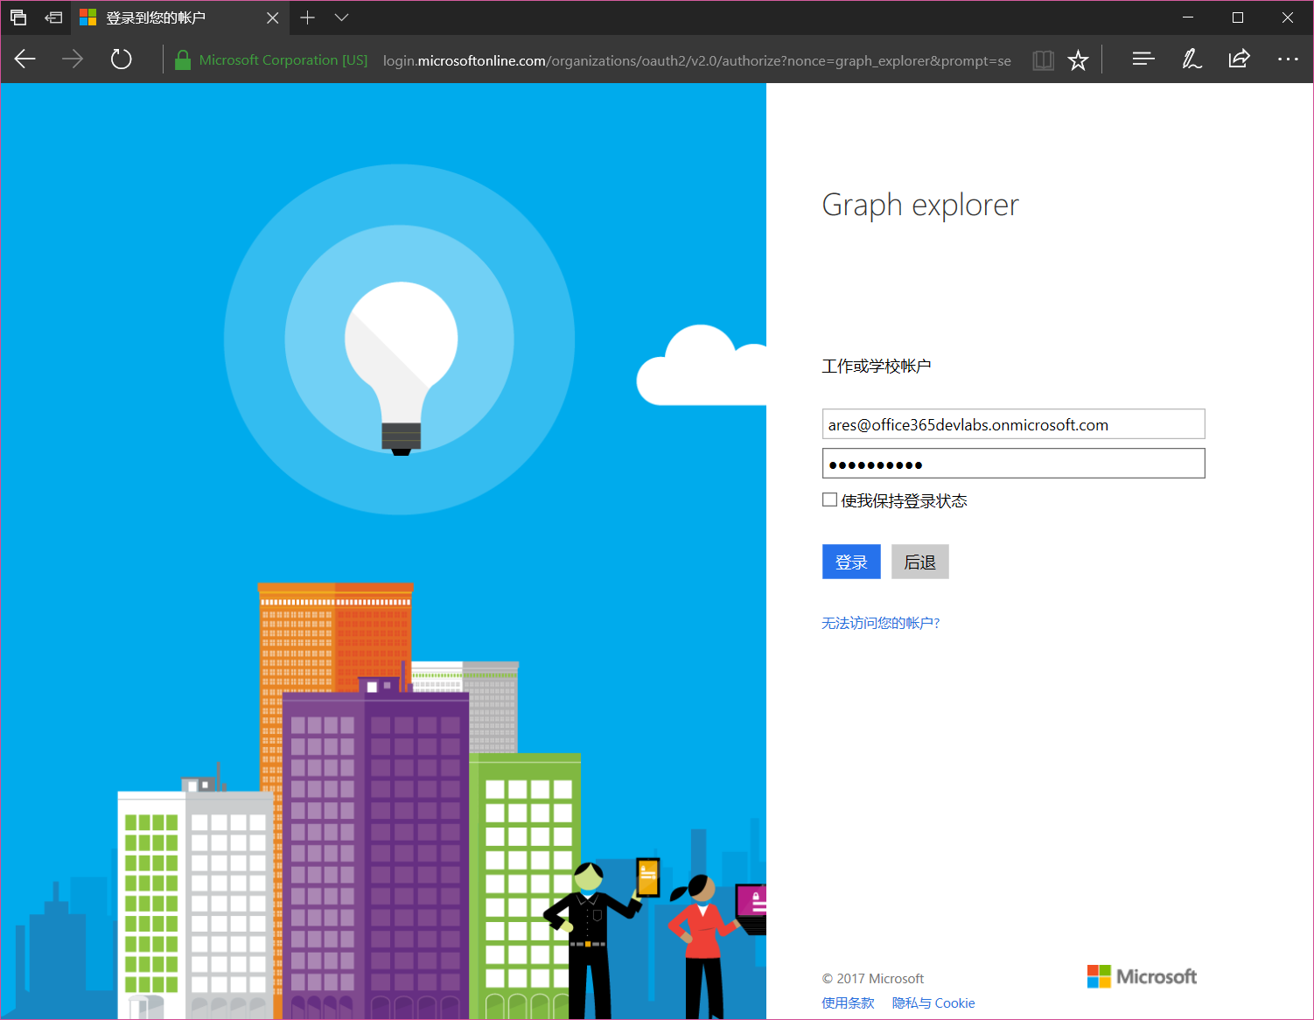Set these tabs aside
Viewport: 1314px width, 1020px height.
pos(53,17)
